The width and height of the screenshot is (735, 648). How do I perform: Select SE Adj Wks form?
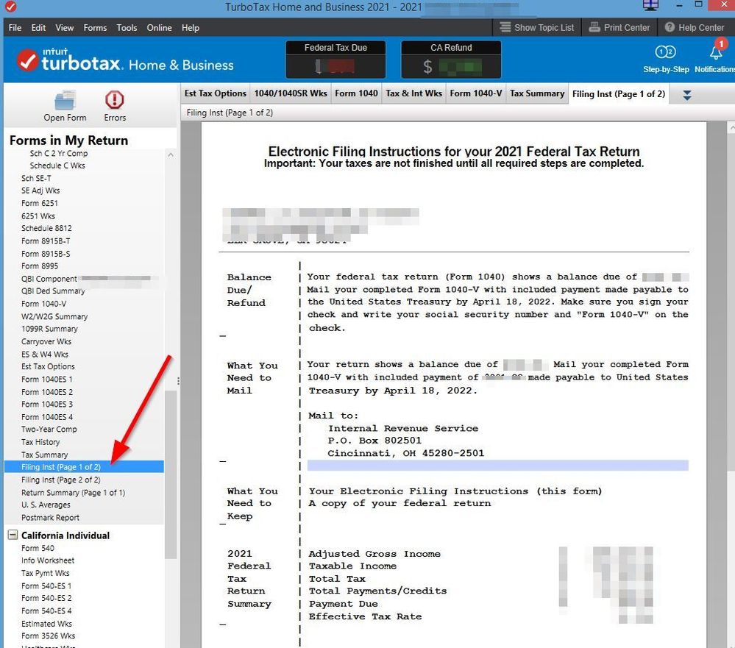tap(40, 191)
